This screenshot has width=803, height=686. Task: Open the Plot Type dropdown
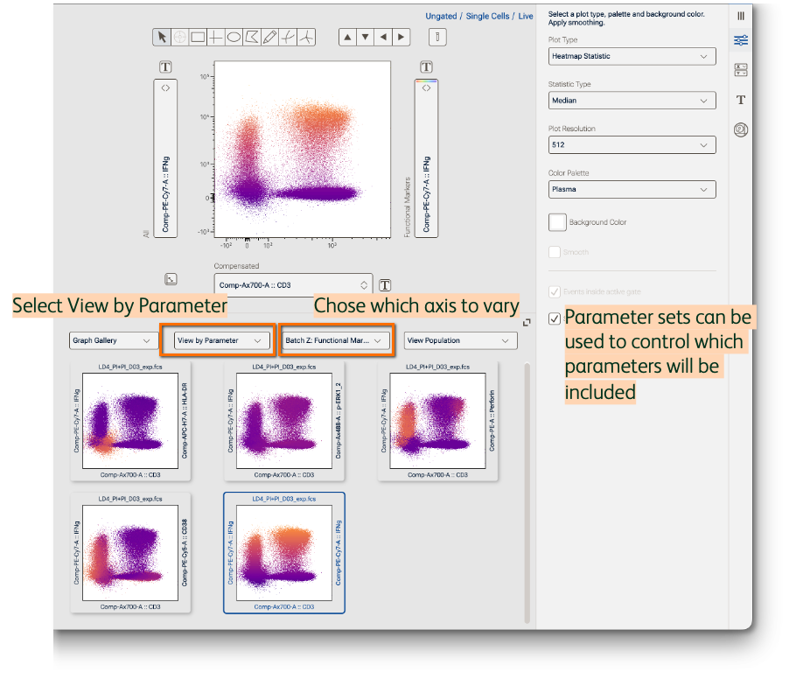632,56
